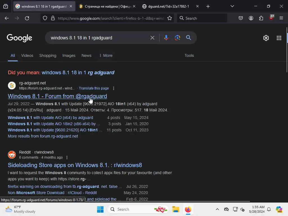This screenshot has height=216, width=288.
Task: Open Firefox View tabs icon
Action: pos(6,6)
